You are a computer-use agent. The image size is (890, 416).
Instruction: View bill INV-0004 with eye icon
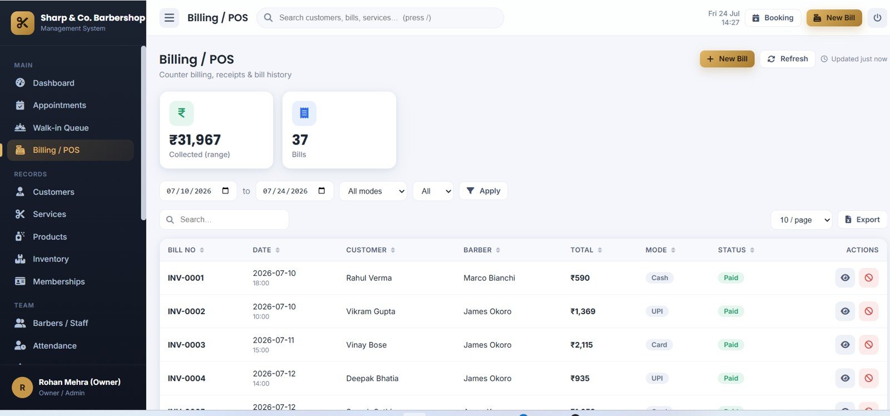pyautogui.click(x=845, y=378)
